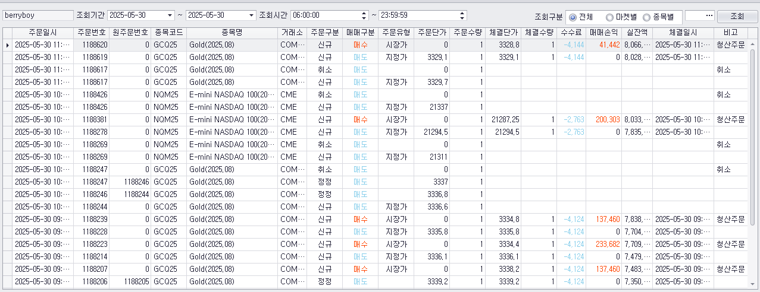Select order row 1188620 via row indicator arrow

point(7,45)
